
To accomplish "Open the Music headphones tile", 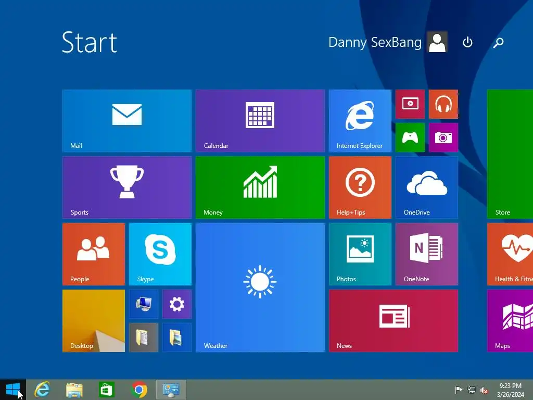I will click(443, 104).
